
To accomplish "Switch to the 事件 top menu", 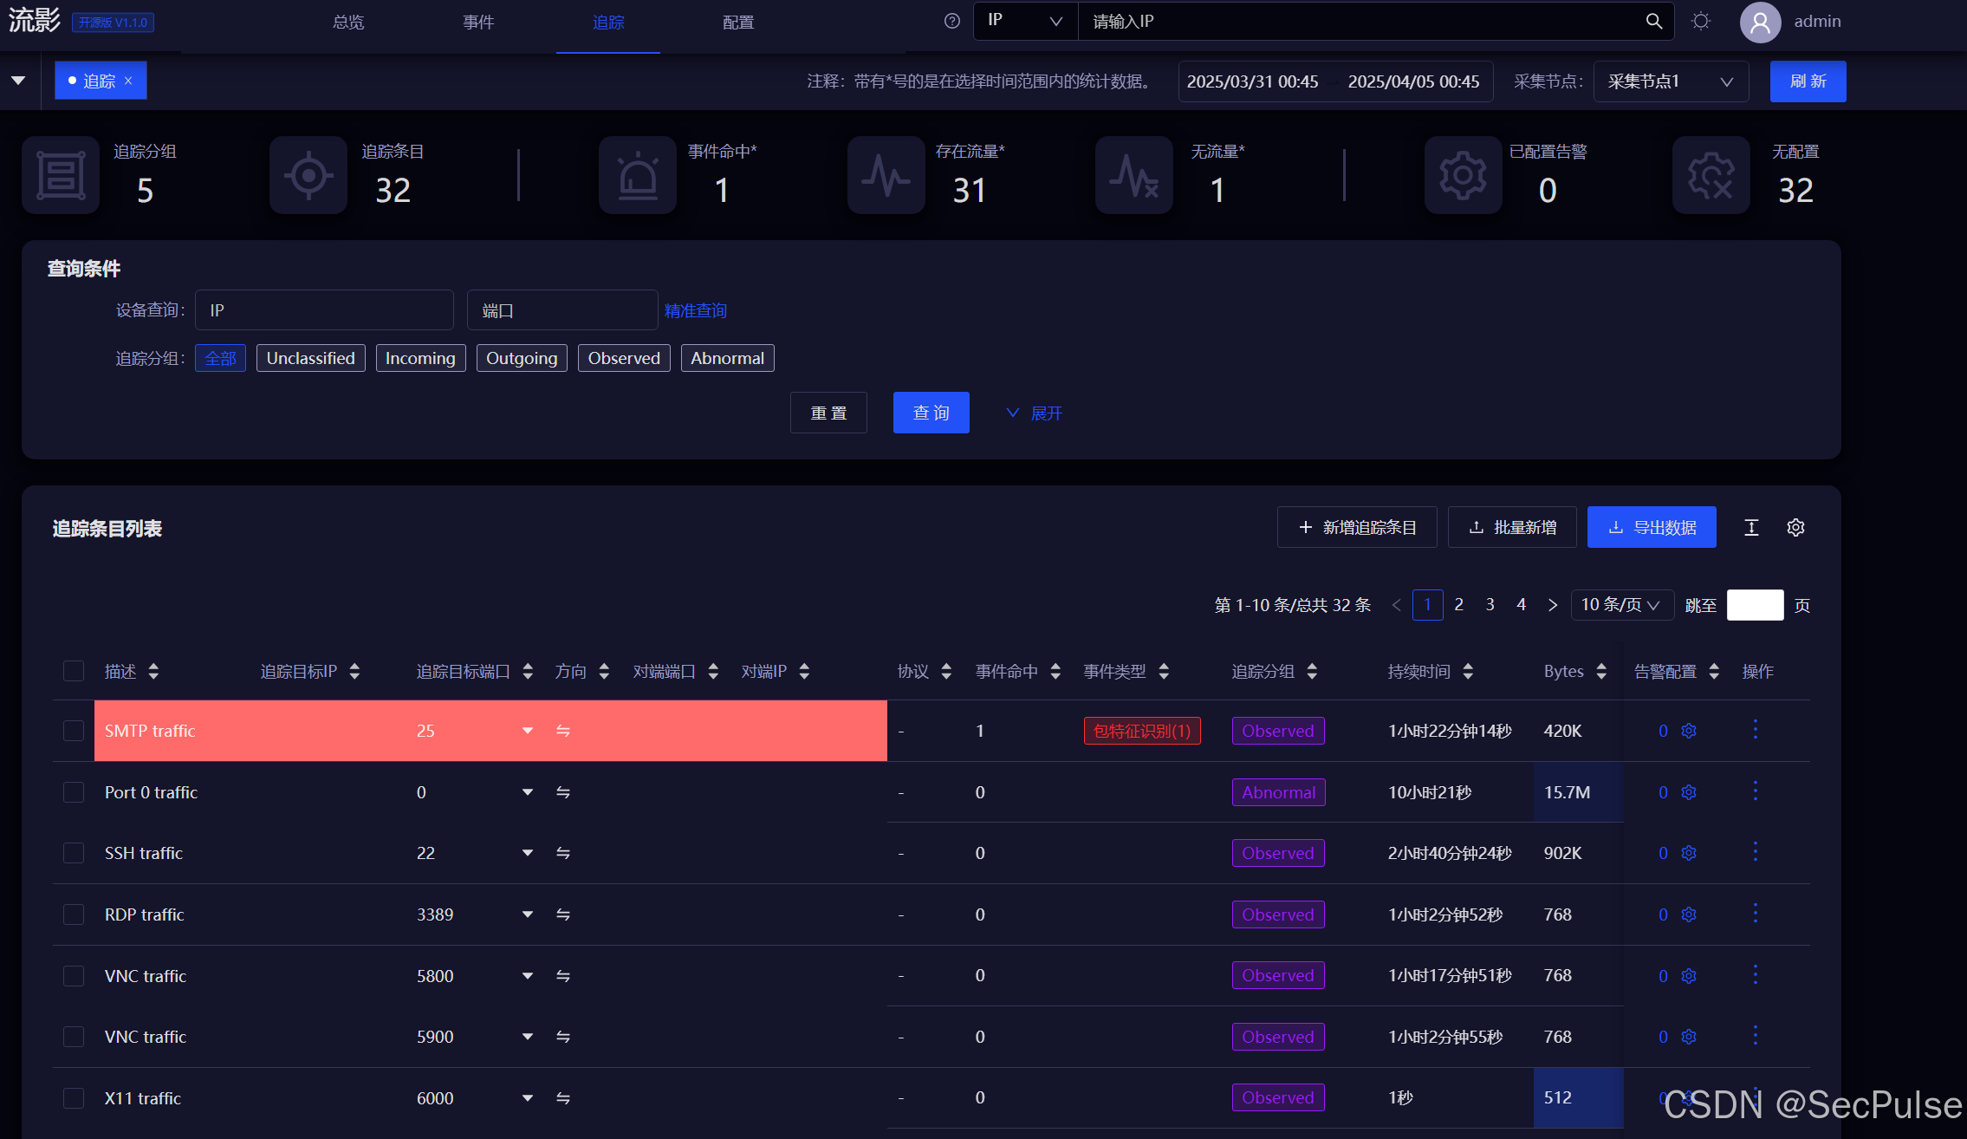I will [477, 23].
